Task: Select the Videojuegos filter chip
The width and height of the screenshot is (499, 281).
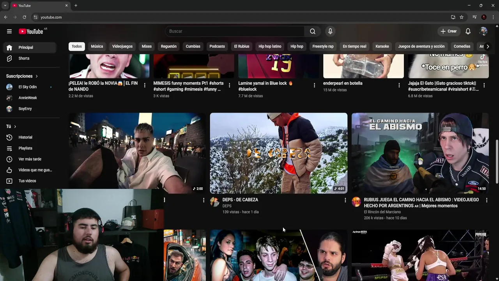Action: [x=122, y=46]
